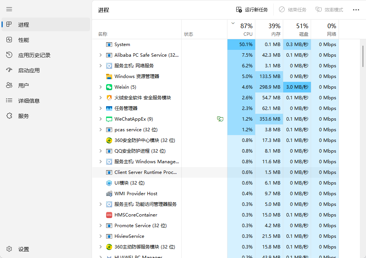Open the three-dot more options menu
Image resolution: width=366 pixels, height=258 pixels.
tap(356, 10)
